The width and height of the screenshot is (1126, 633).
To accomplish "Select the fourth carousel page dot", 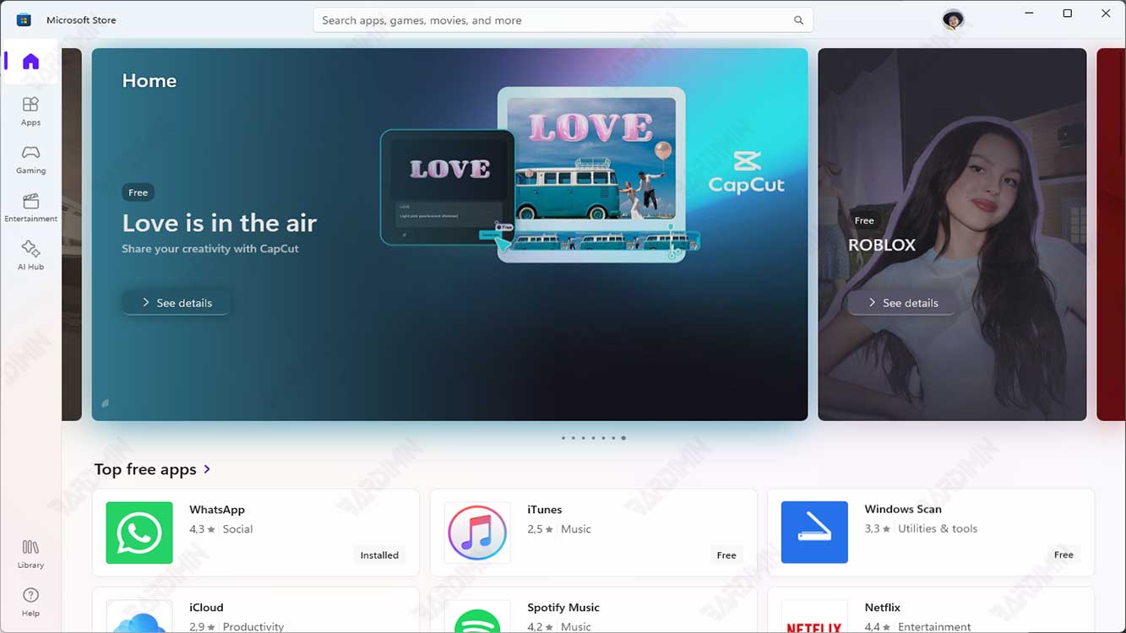I will pos(593,438).
